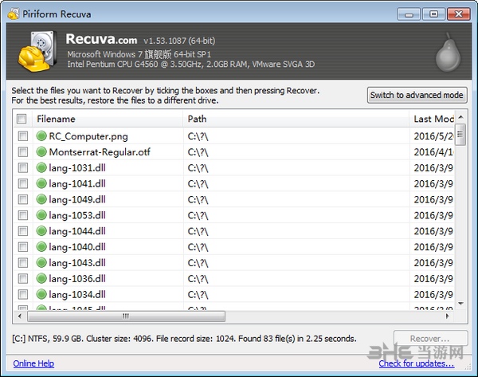Click the green status dot beside lang-1034.dll
Image resolution: width=478 pixels, height=377 pixels.
click(x=41, y=294)
